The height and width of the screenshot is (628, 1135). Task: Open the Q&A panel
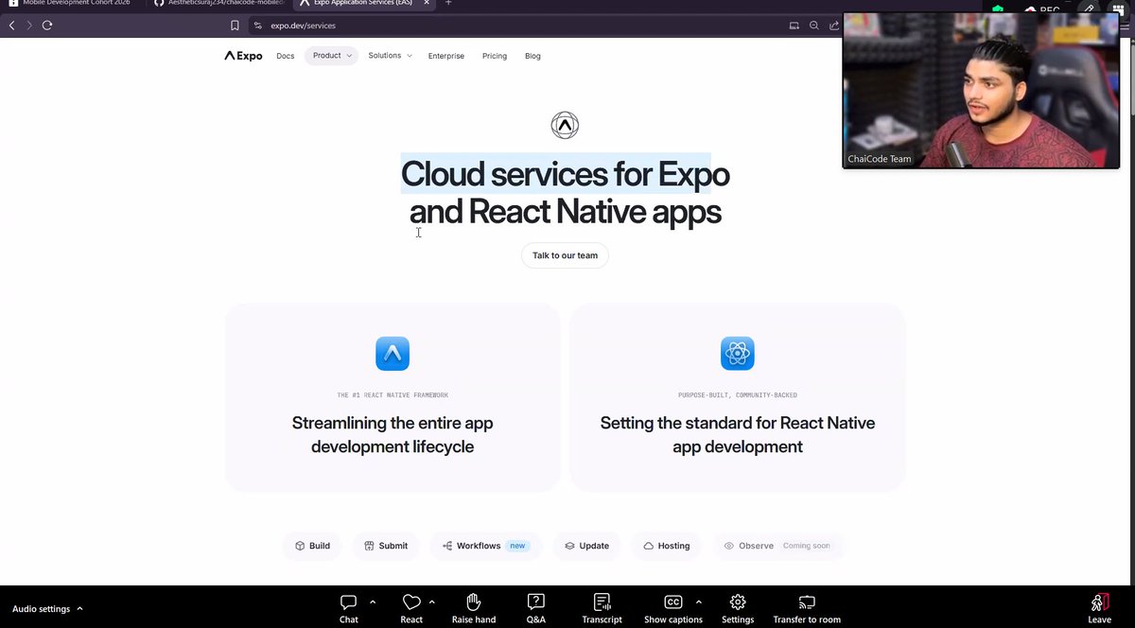tap(536, 608)
